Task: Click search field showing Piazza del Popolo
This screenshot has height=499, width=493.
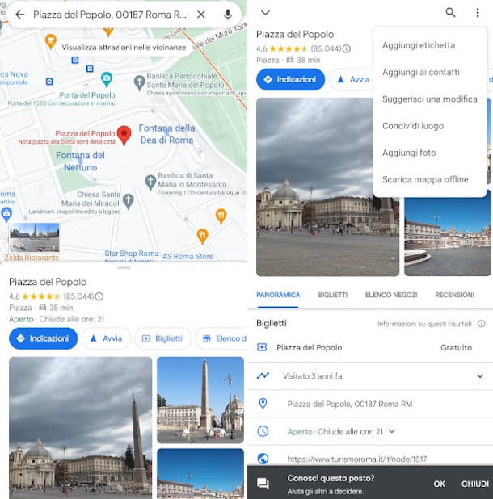Action: [110, 15]
